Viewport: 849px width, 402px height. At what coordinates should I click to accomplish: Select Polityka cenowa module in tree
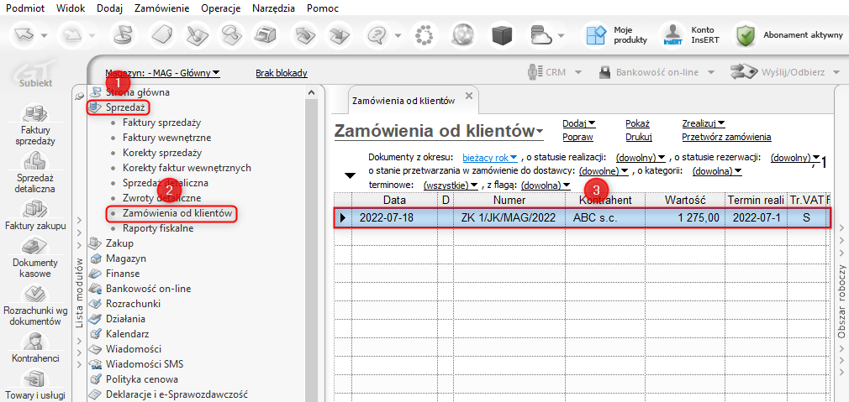tap(142, 379)
